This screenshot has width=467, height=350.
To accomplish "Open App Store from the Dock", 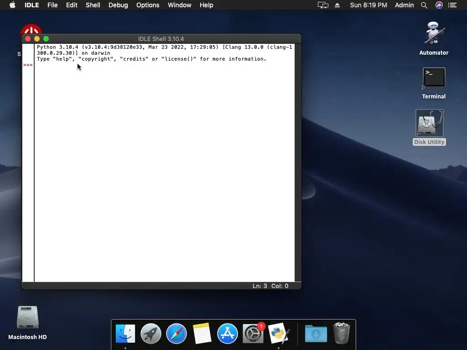I will click(x=228, y=333).
